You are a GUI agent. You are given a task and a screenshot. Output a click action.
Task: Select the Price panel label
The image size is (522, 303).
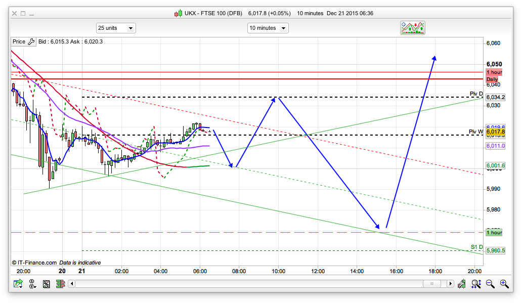click(x=19, y=42)
